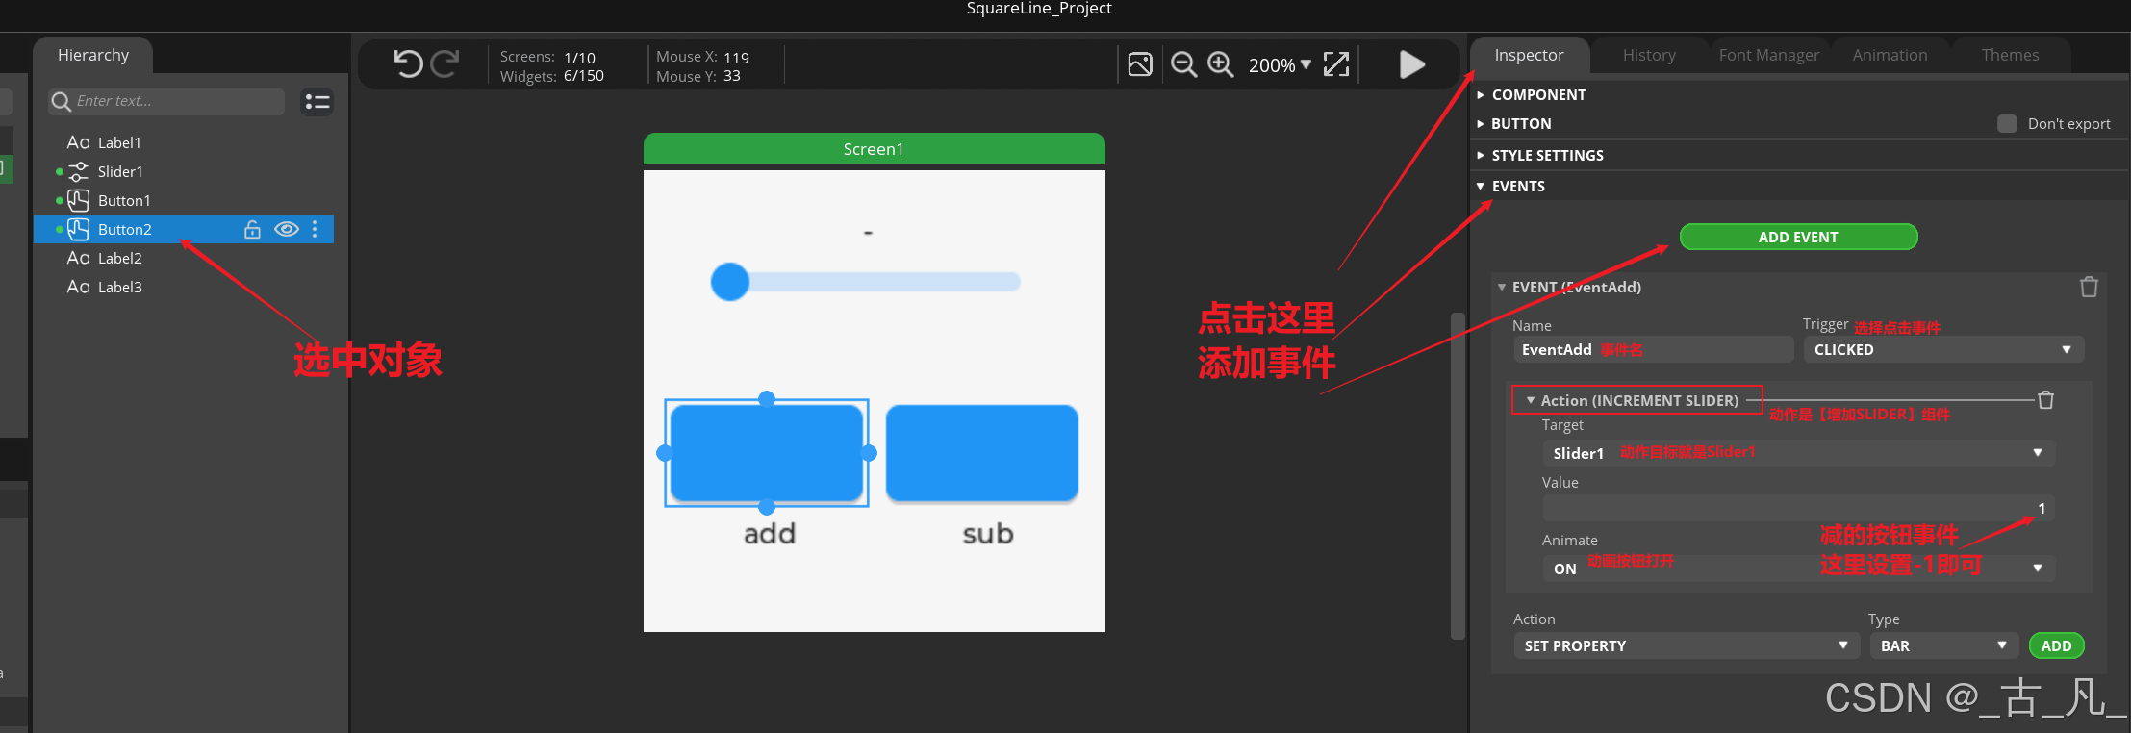Delete the INCREMENT SLIDER action

(2045, 400)
